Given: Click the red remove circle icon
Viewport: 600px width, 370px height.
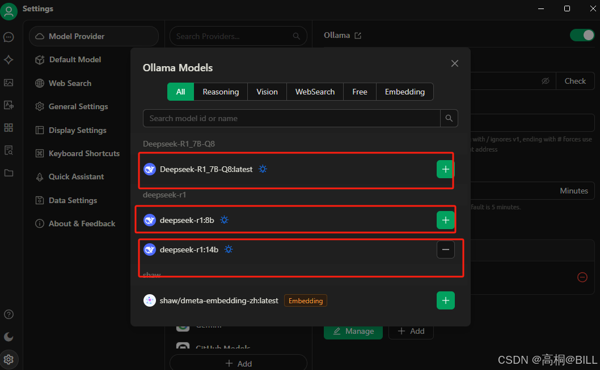Looking at the screenshot, I should point(582,277).
